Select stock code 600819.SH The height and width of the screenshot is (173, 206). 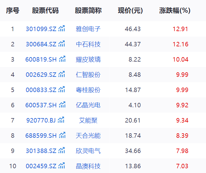point(41,59)
